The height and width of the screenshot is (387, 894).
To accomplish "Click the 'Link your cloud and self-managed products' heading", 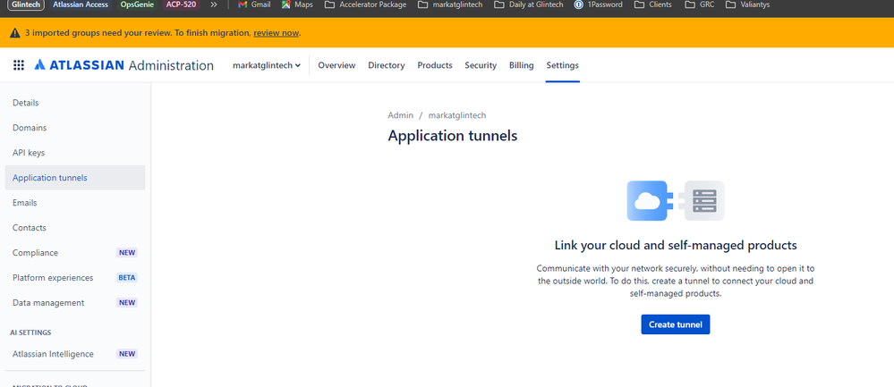I will (676, 245).
